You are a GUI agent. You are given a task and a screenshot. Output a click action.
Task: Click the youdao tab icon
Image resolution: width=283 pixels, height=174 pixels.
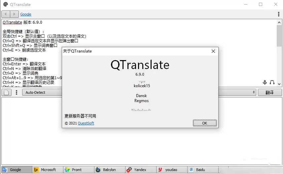click(x=160, y=170)
